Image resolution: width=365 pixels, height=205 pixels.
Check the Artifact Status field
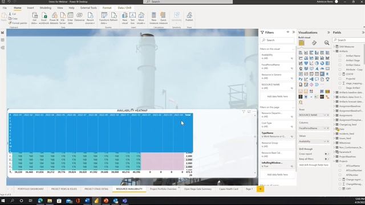pos(340,65)
